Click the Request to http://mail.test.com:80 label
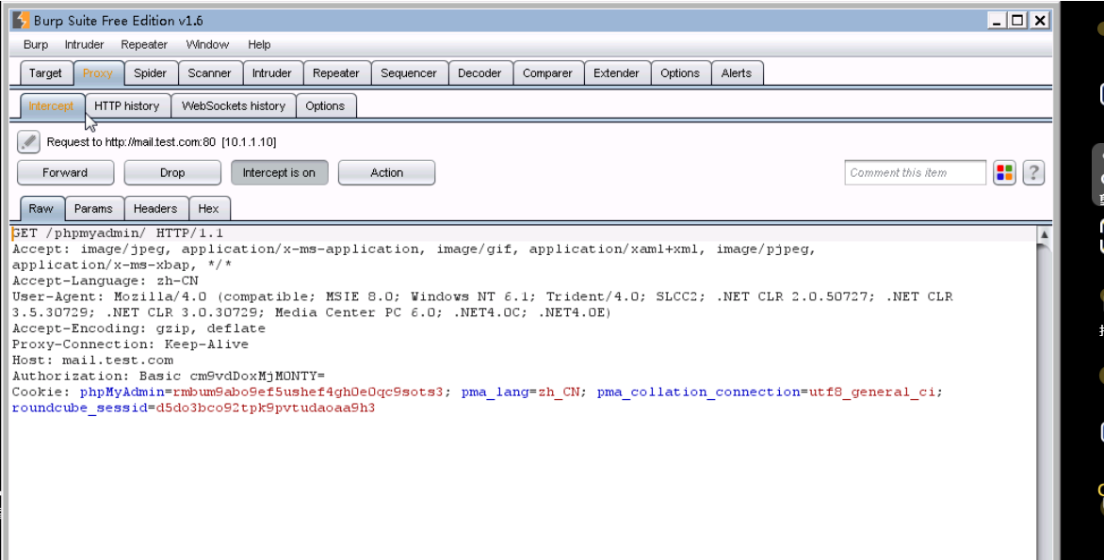This screenshot has width=1104, height=560. [161, 142]
